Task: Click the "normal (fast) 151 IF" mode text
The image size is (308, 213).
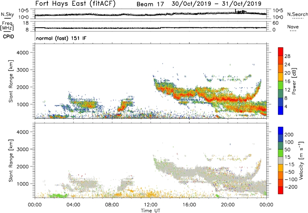Action: 61,38
